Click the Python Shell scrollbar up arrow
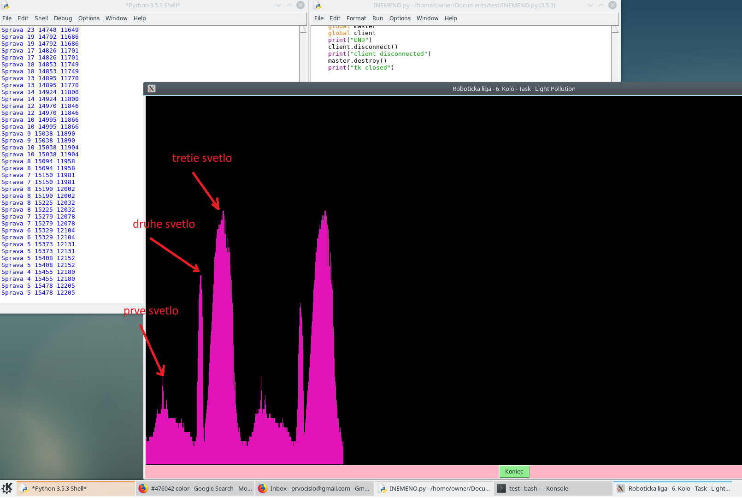 [x=303, y=30]
